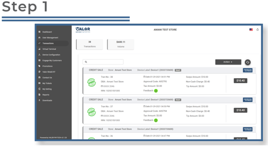Viewport: 268px width, 151px height.
Task: Click the 38 Transactions card
Action: coord(90,44)
